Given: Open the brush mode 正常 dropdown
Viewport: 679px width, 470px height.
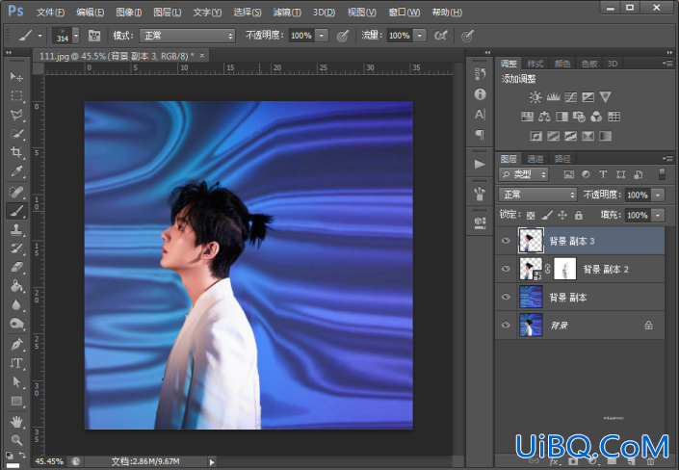Looking at the screenshot, I should (x=187, y=36).
